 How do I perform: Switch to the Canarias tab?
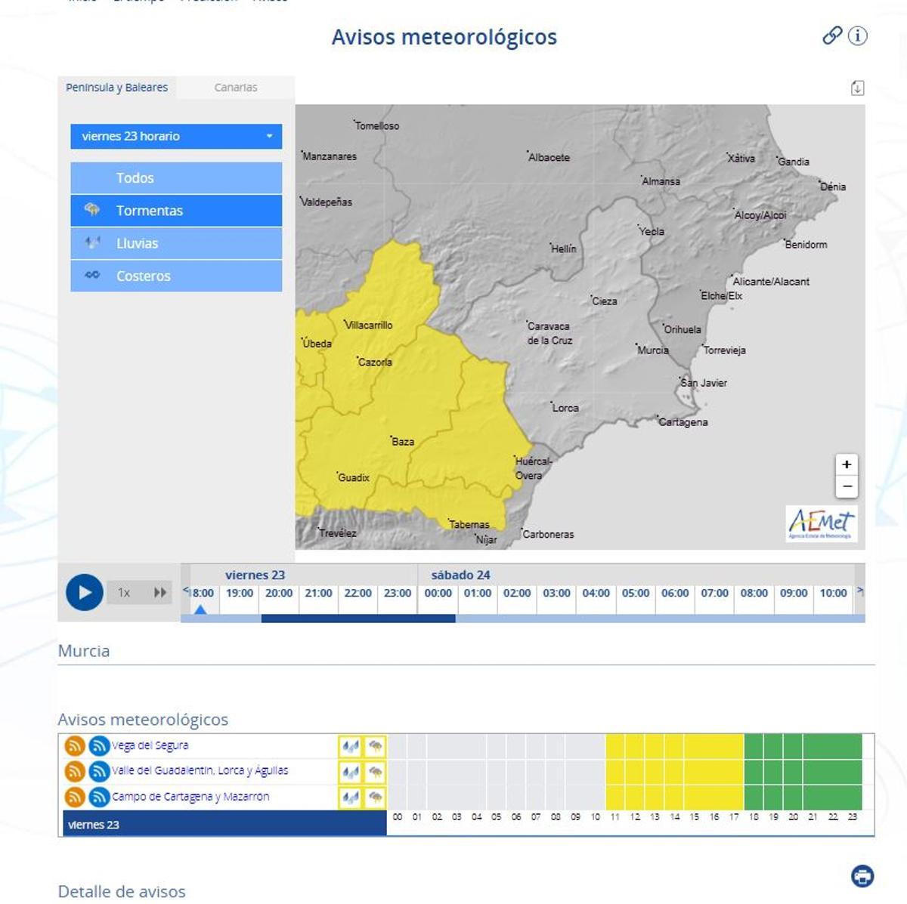pos(235,88)
